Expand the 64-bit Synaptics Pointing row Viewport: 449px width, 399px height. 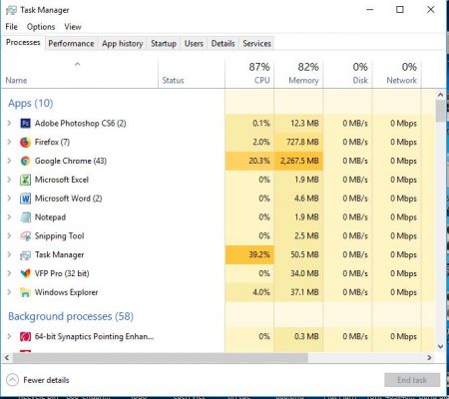click(9, 337)
